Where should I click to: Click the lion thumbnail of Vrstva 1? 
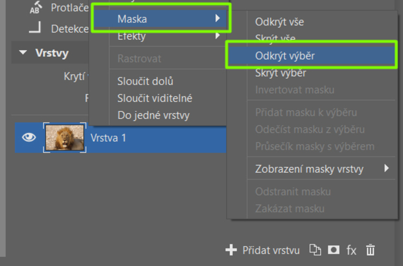(x=64, y=138)
